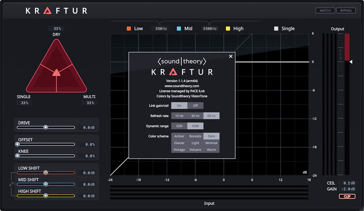Image resolution: width=364 pixels, height=211 pixels.
Task: Toggle the shift link chain icon
Action: 11,184
